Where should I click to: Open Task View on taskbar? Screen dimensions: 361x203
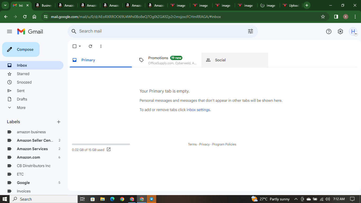point(82,199)
